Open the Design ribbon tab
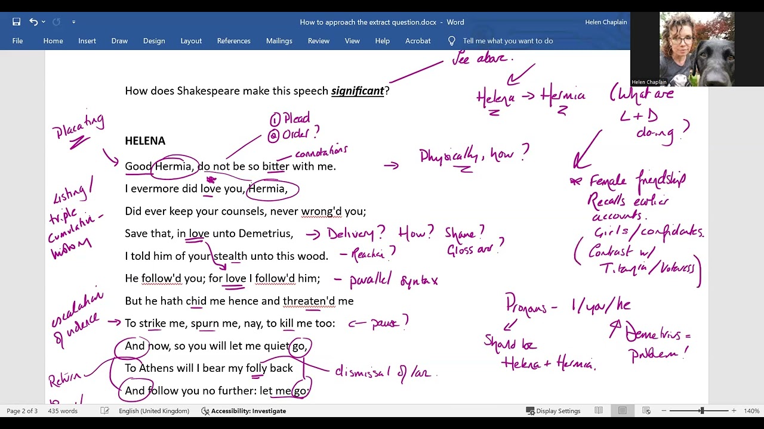Screen dimensions: 764x429 tap(154, 41)
